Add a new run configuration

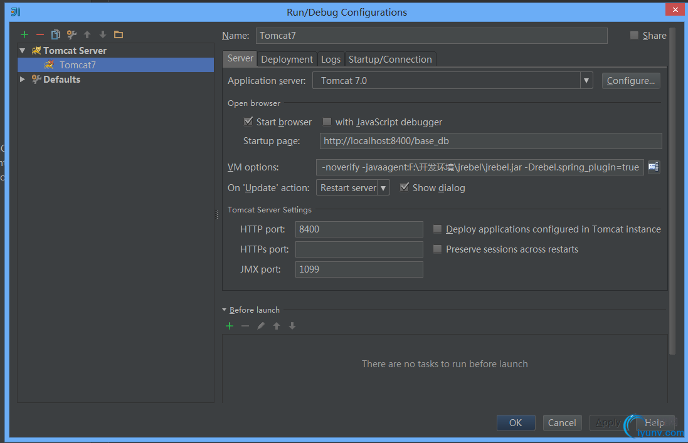pos(24,34)
